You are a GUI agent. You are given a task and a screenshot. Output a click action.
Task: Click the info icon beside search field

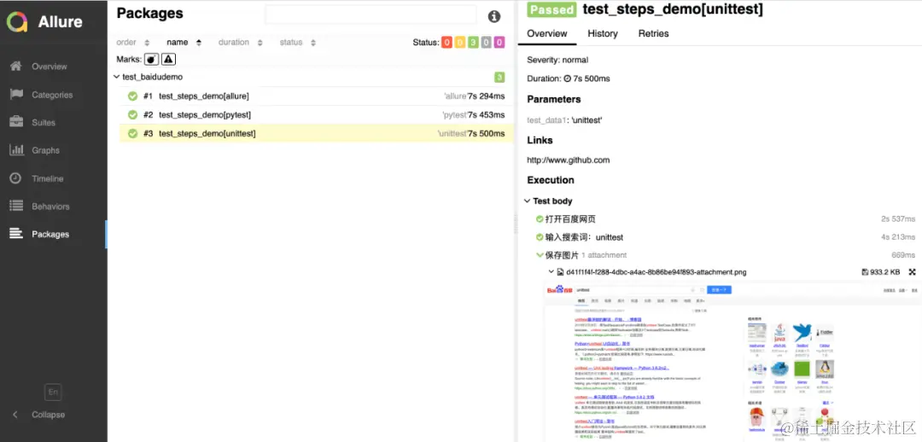click(494, 16)
